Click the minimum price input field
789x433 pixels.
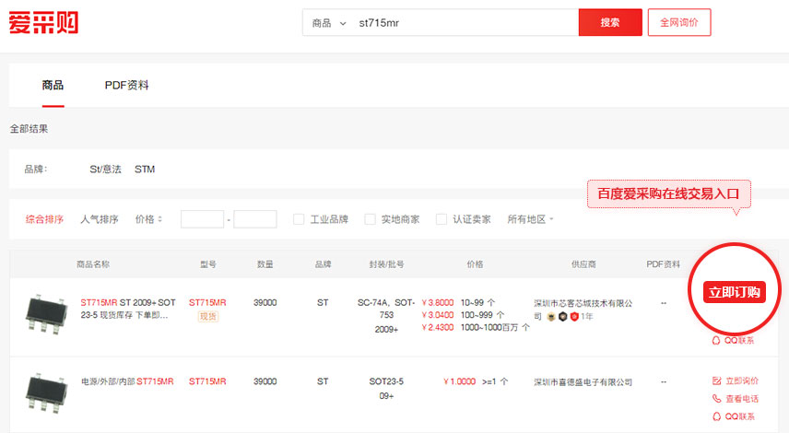202,219
